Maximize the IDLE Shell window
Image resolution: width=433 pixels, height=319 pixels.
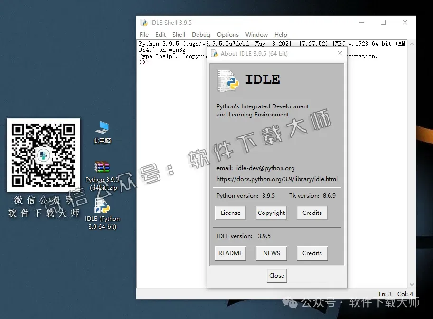tap(383, 22)
